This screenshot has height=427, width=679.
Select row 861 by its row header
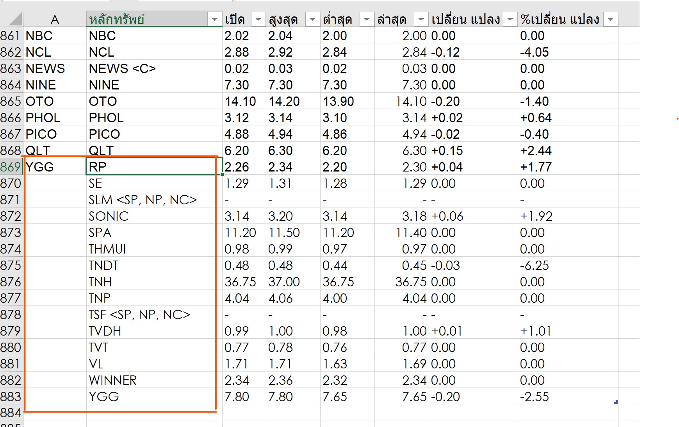click(11, 36)
